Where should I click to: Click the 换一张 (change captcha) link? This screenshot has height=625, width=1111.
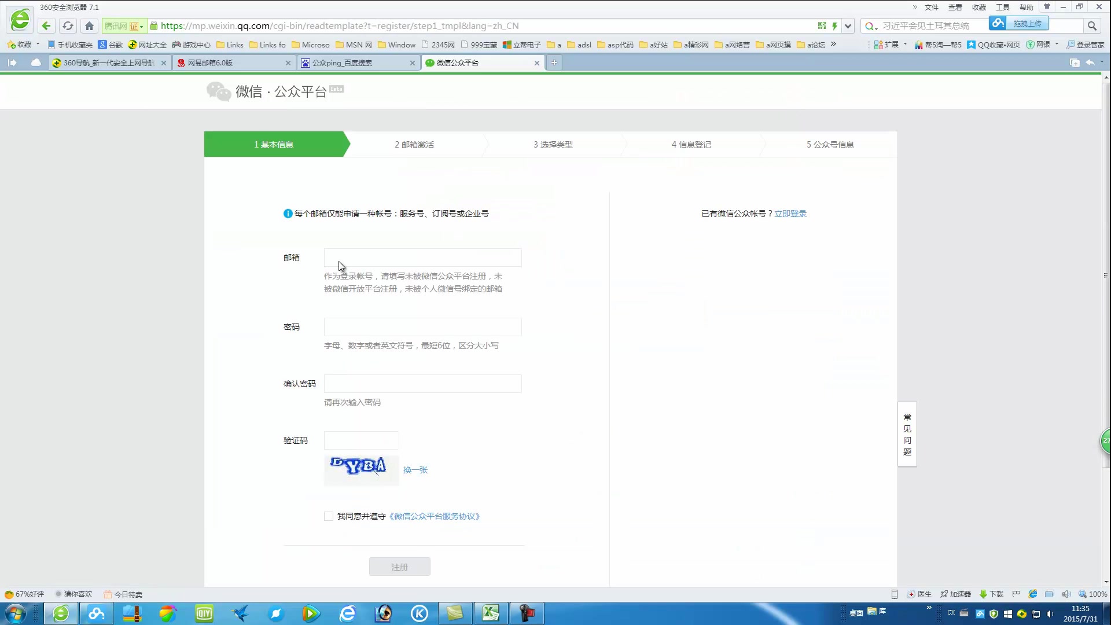[x=416, y=469]
